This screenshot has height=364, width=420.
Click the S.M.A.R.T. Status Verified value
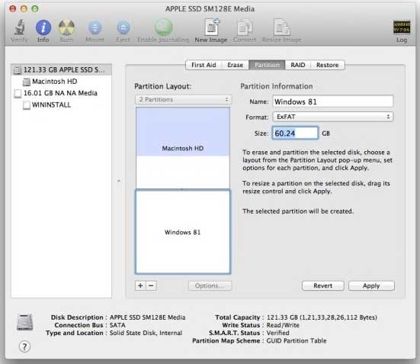pyautogui.click(x=277, y=333)
